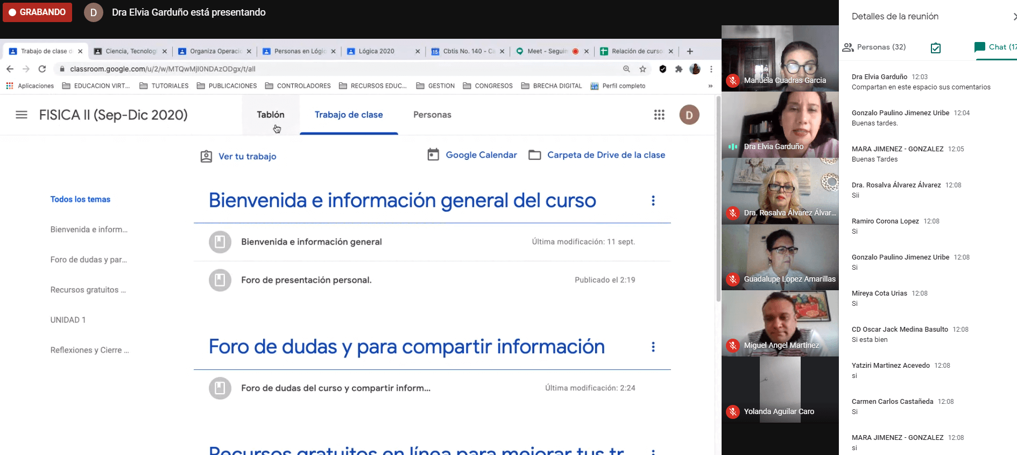
Task: Select Reflexiones y Cierre topic in sidebar
Action: tap(89, 350)
